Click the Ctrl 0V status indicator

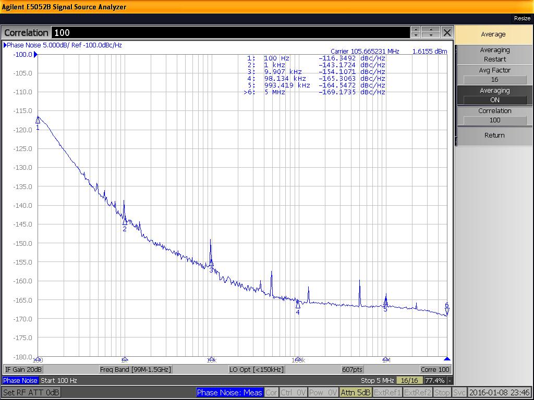[x=293, y=393]
